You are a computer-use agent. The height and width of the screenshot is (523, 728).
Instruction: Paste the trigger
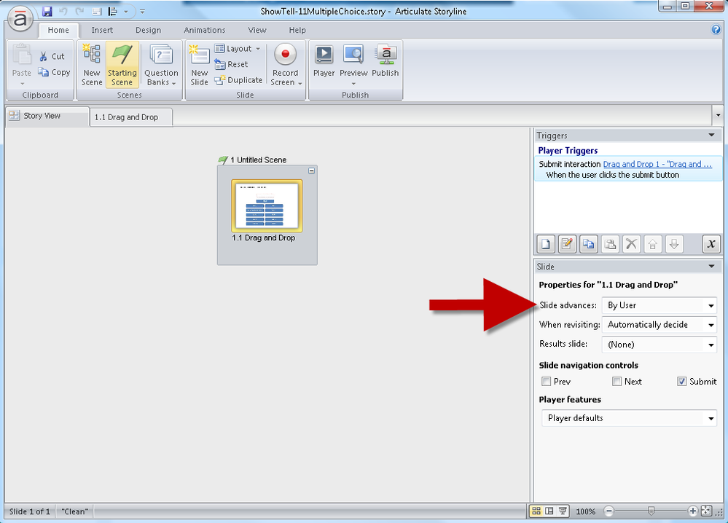[610, 243]
